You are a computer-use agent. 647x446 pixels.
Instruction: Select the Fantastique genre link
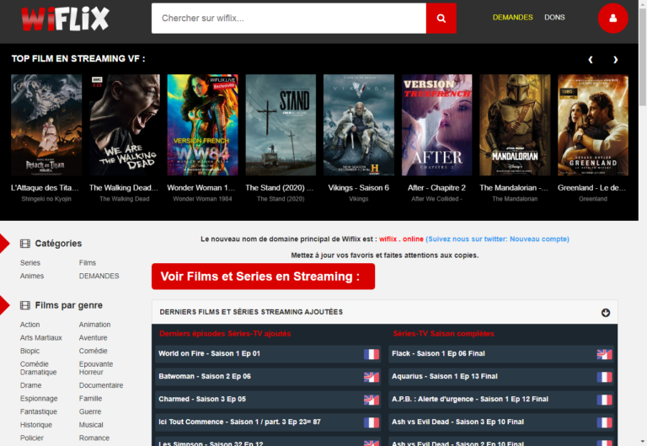click(39, 411)
